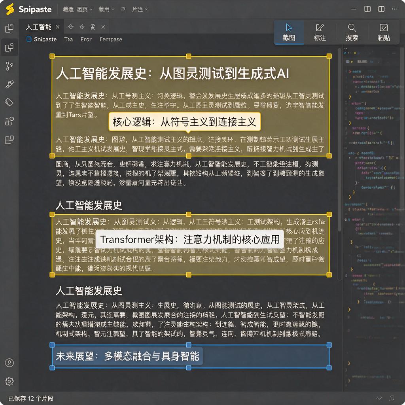Open the 截造 menu
This screenshot has height=405, width=405.
(x=68, y=9)
